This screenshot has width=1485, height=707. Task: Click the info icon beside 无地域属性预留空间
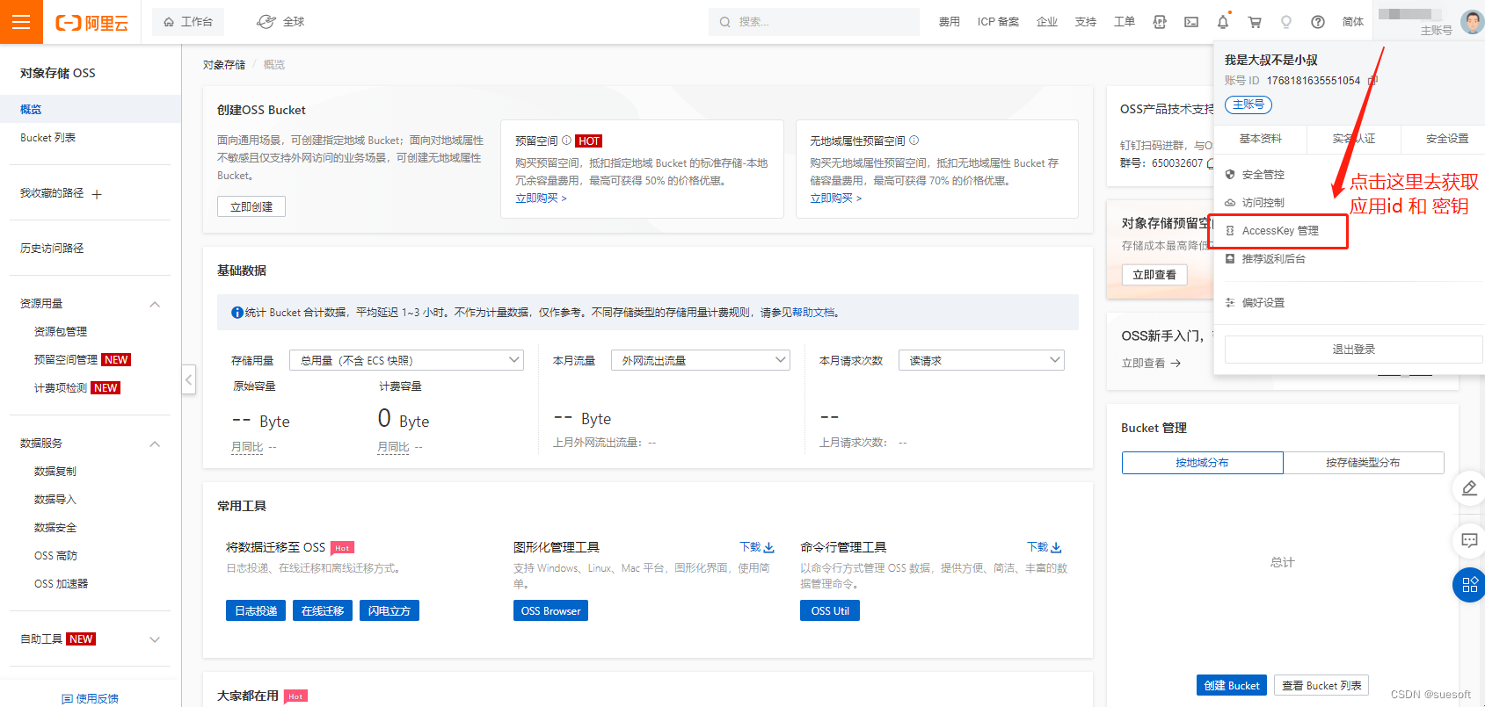pos(914,141)
